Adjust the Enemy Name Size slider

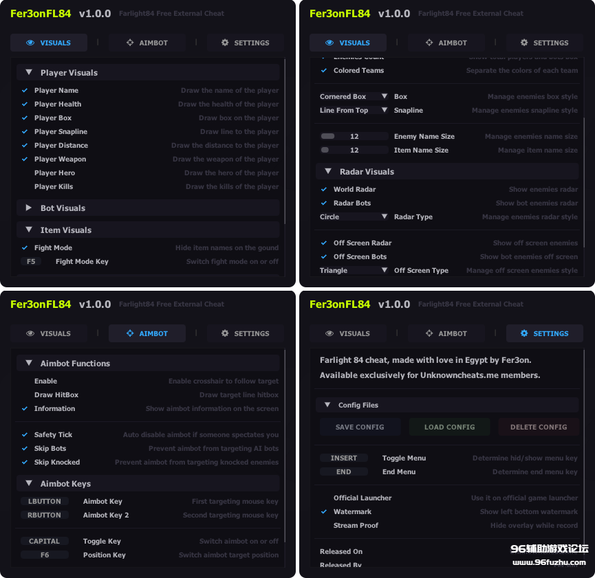coord(354,136)
